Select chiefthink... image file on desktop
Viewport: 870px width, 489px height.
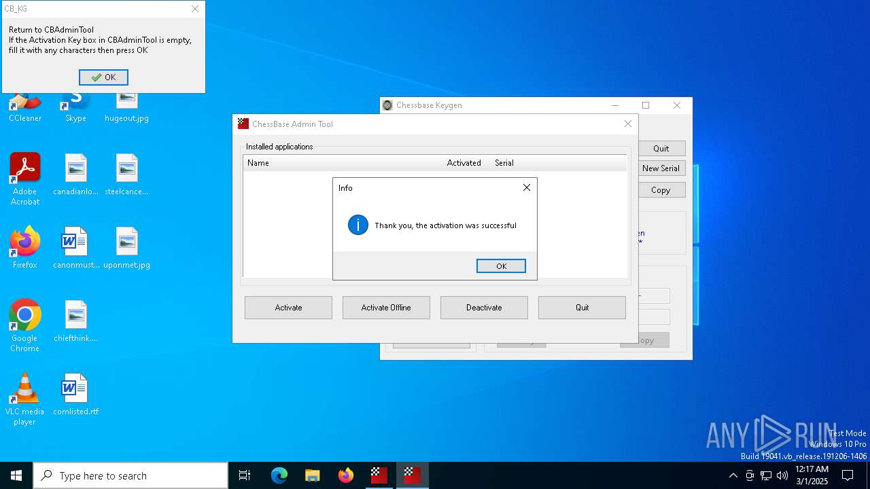(x=75, y=321)
